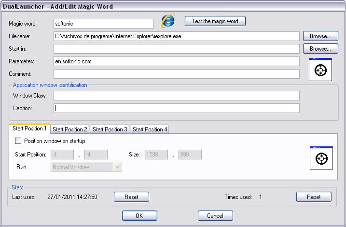This screenshot has height=227, width=346.
Task: Switch to Start Position 3 tab
Action: tap(110, 129)
